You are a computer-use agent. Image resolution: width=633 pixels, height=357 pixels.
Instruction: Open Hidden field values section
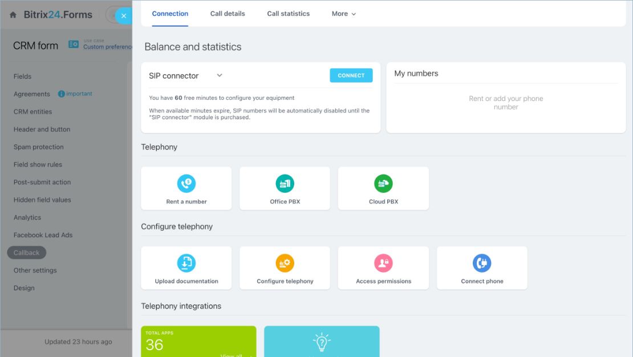tap(42, 200)
